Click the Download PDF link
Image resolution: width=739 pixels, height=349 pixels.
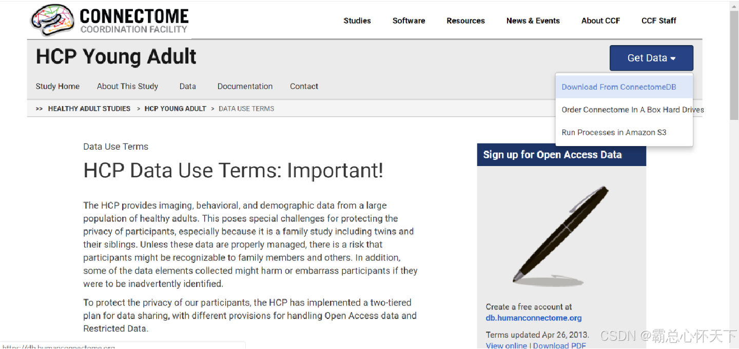(559, 345)
